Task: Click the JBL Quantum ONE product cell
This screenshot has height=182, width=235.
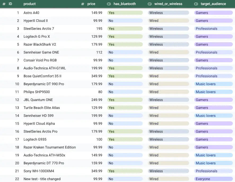Action: pyautogui.click(x=38, y=100)
